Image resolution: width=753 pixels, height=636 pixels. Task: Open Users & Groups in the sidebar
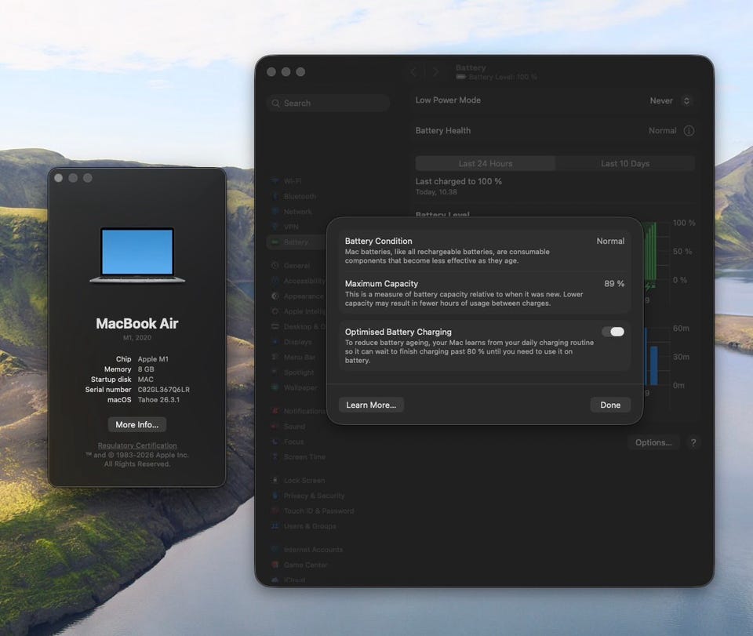tap(304, 526)
